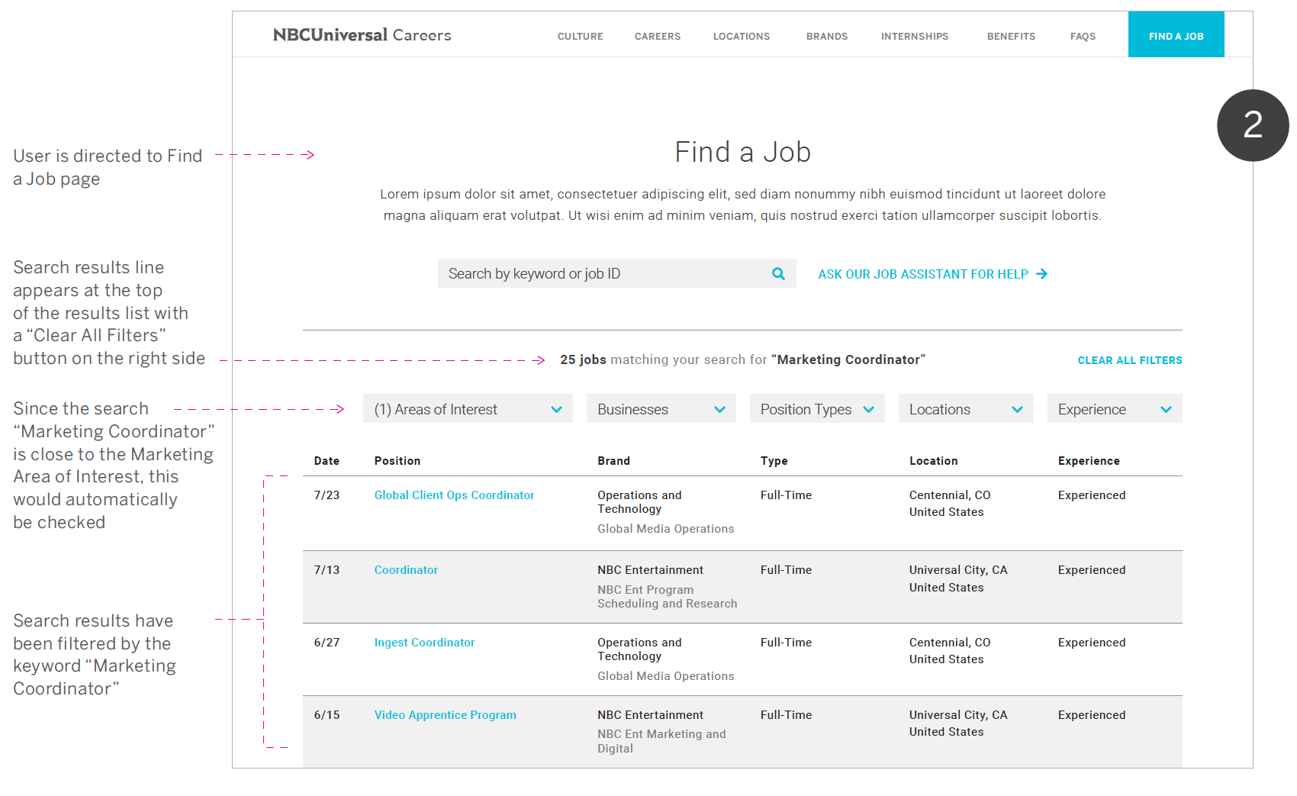
Task: Open the Global Client Ops Coordinator job
Action: tap(454, 495)
